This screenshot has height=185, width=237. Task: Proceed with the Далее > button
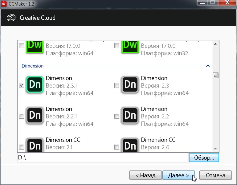coord(178,175)
